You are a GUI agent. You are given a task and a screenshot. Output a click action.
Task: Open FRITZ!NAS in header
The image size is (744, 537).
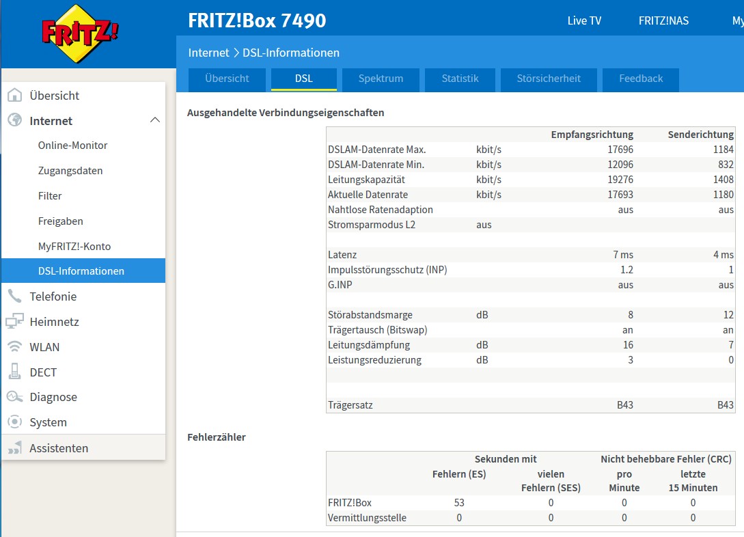663,21
